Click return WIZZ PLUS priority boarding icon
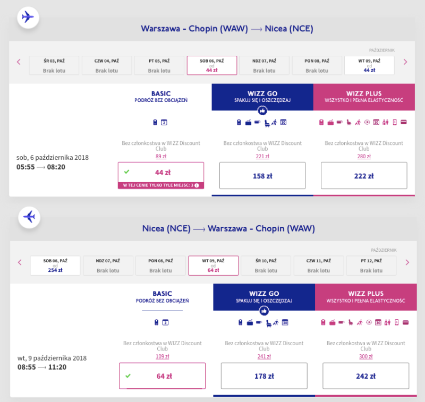This screenshot has height=402, width=425. click(x=360, y=322)
